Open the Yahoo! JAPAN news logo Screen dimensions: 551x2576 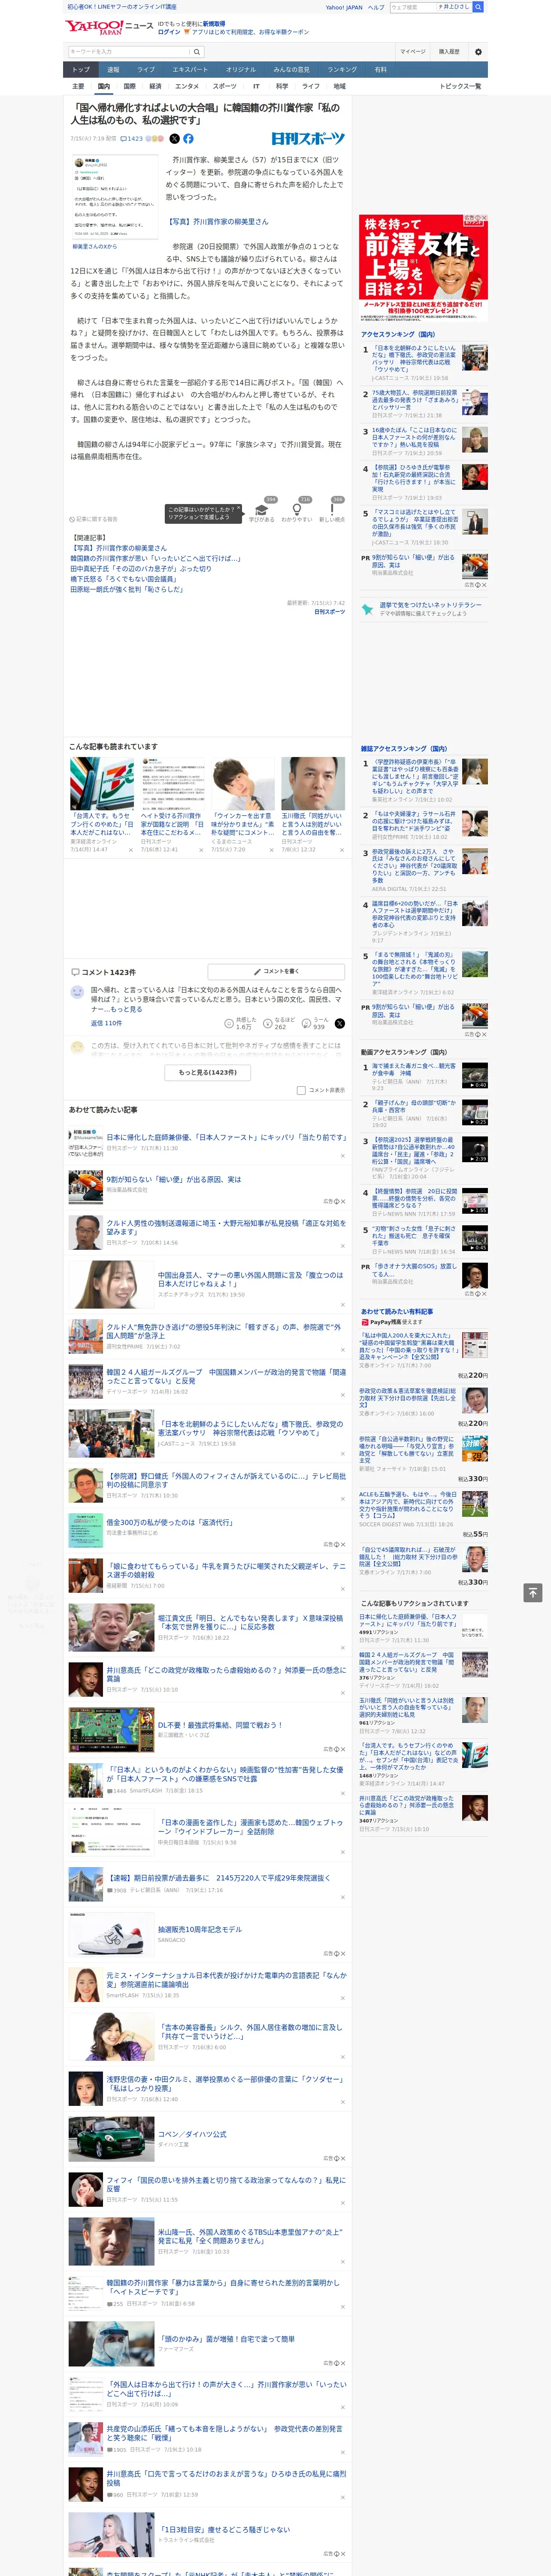click(x=109, y=27)
